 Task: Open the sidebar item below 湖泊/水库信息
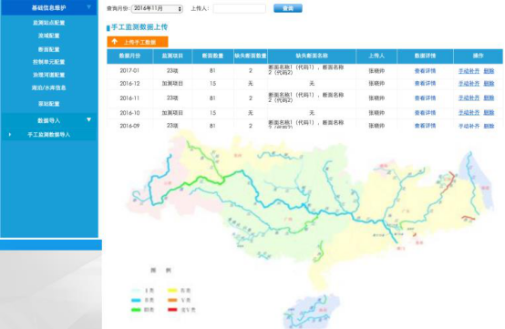click(x=49, y=104)
